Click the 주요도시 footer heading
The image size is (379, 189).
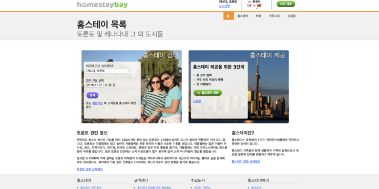(x=198, y=180)
